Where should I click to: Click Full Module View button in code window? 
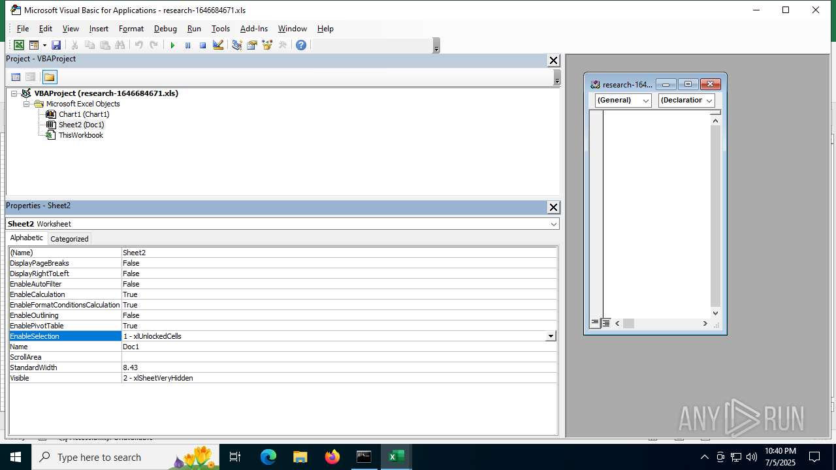[x=606, y=323]
